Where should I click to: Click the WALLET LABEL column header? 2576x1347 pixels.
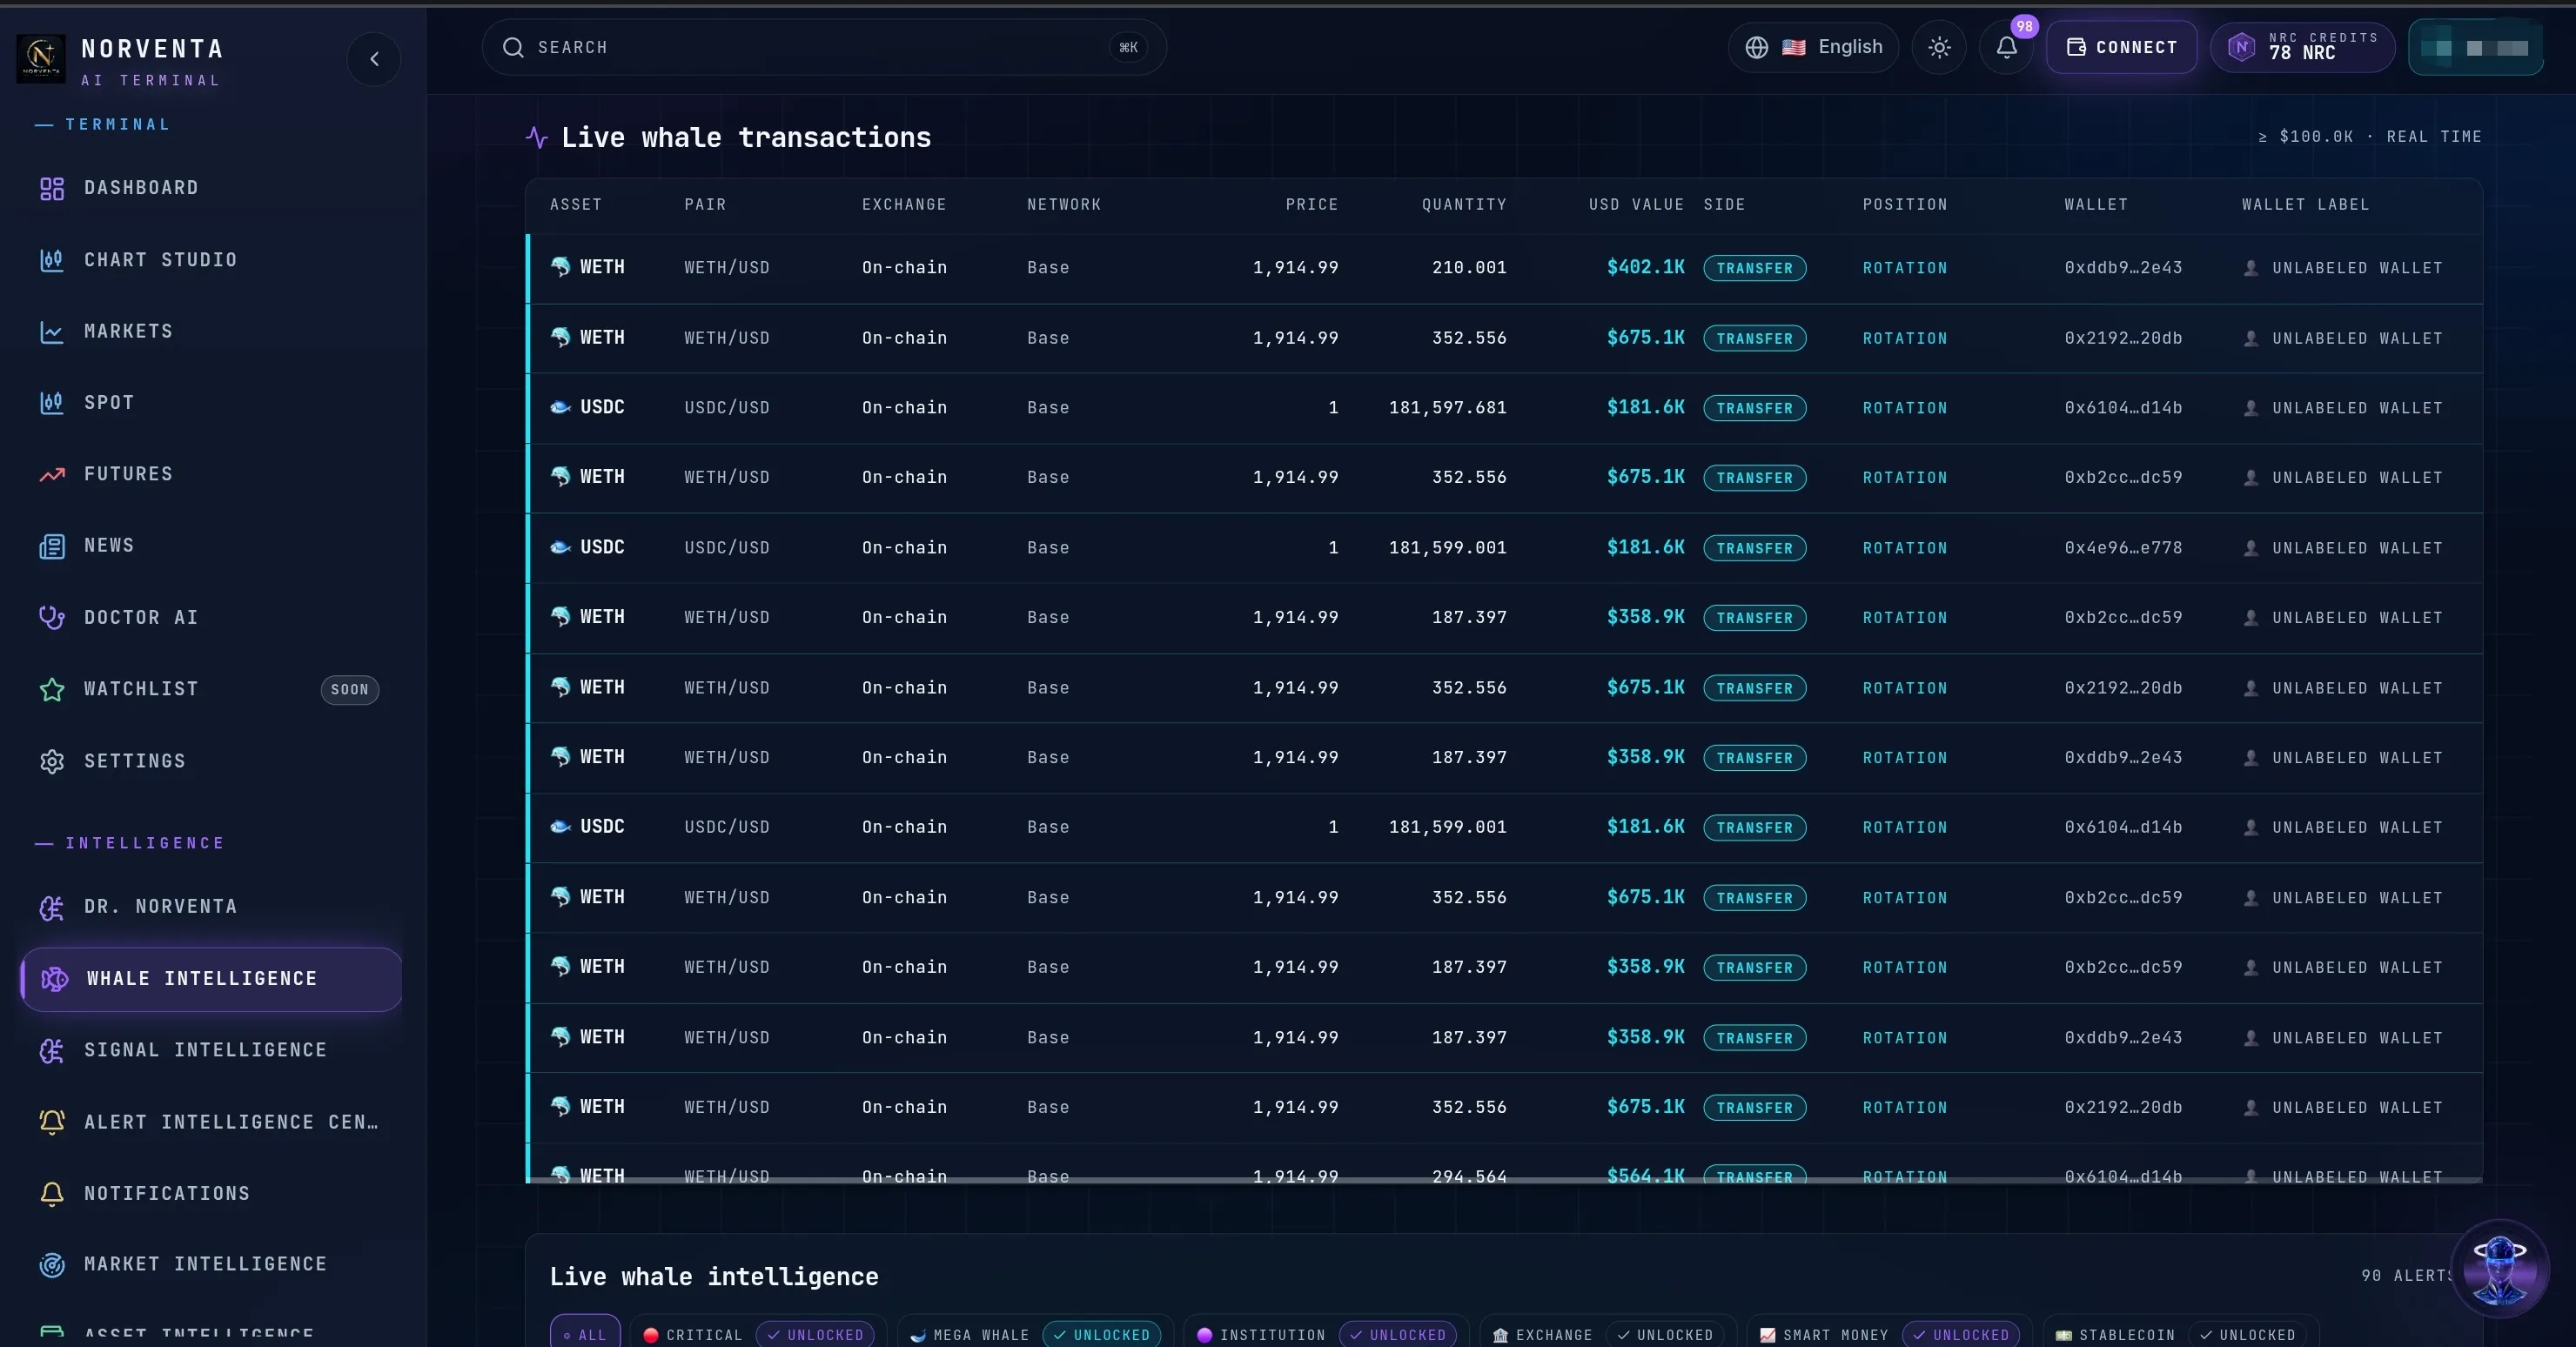pyautogui.click(x=2305, y=205)
